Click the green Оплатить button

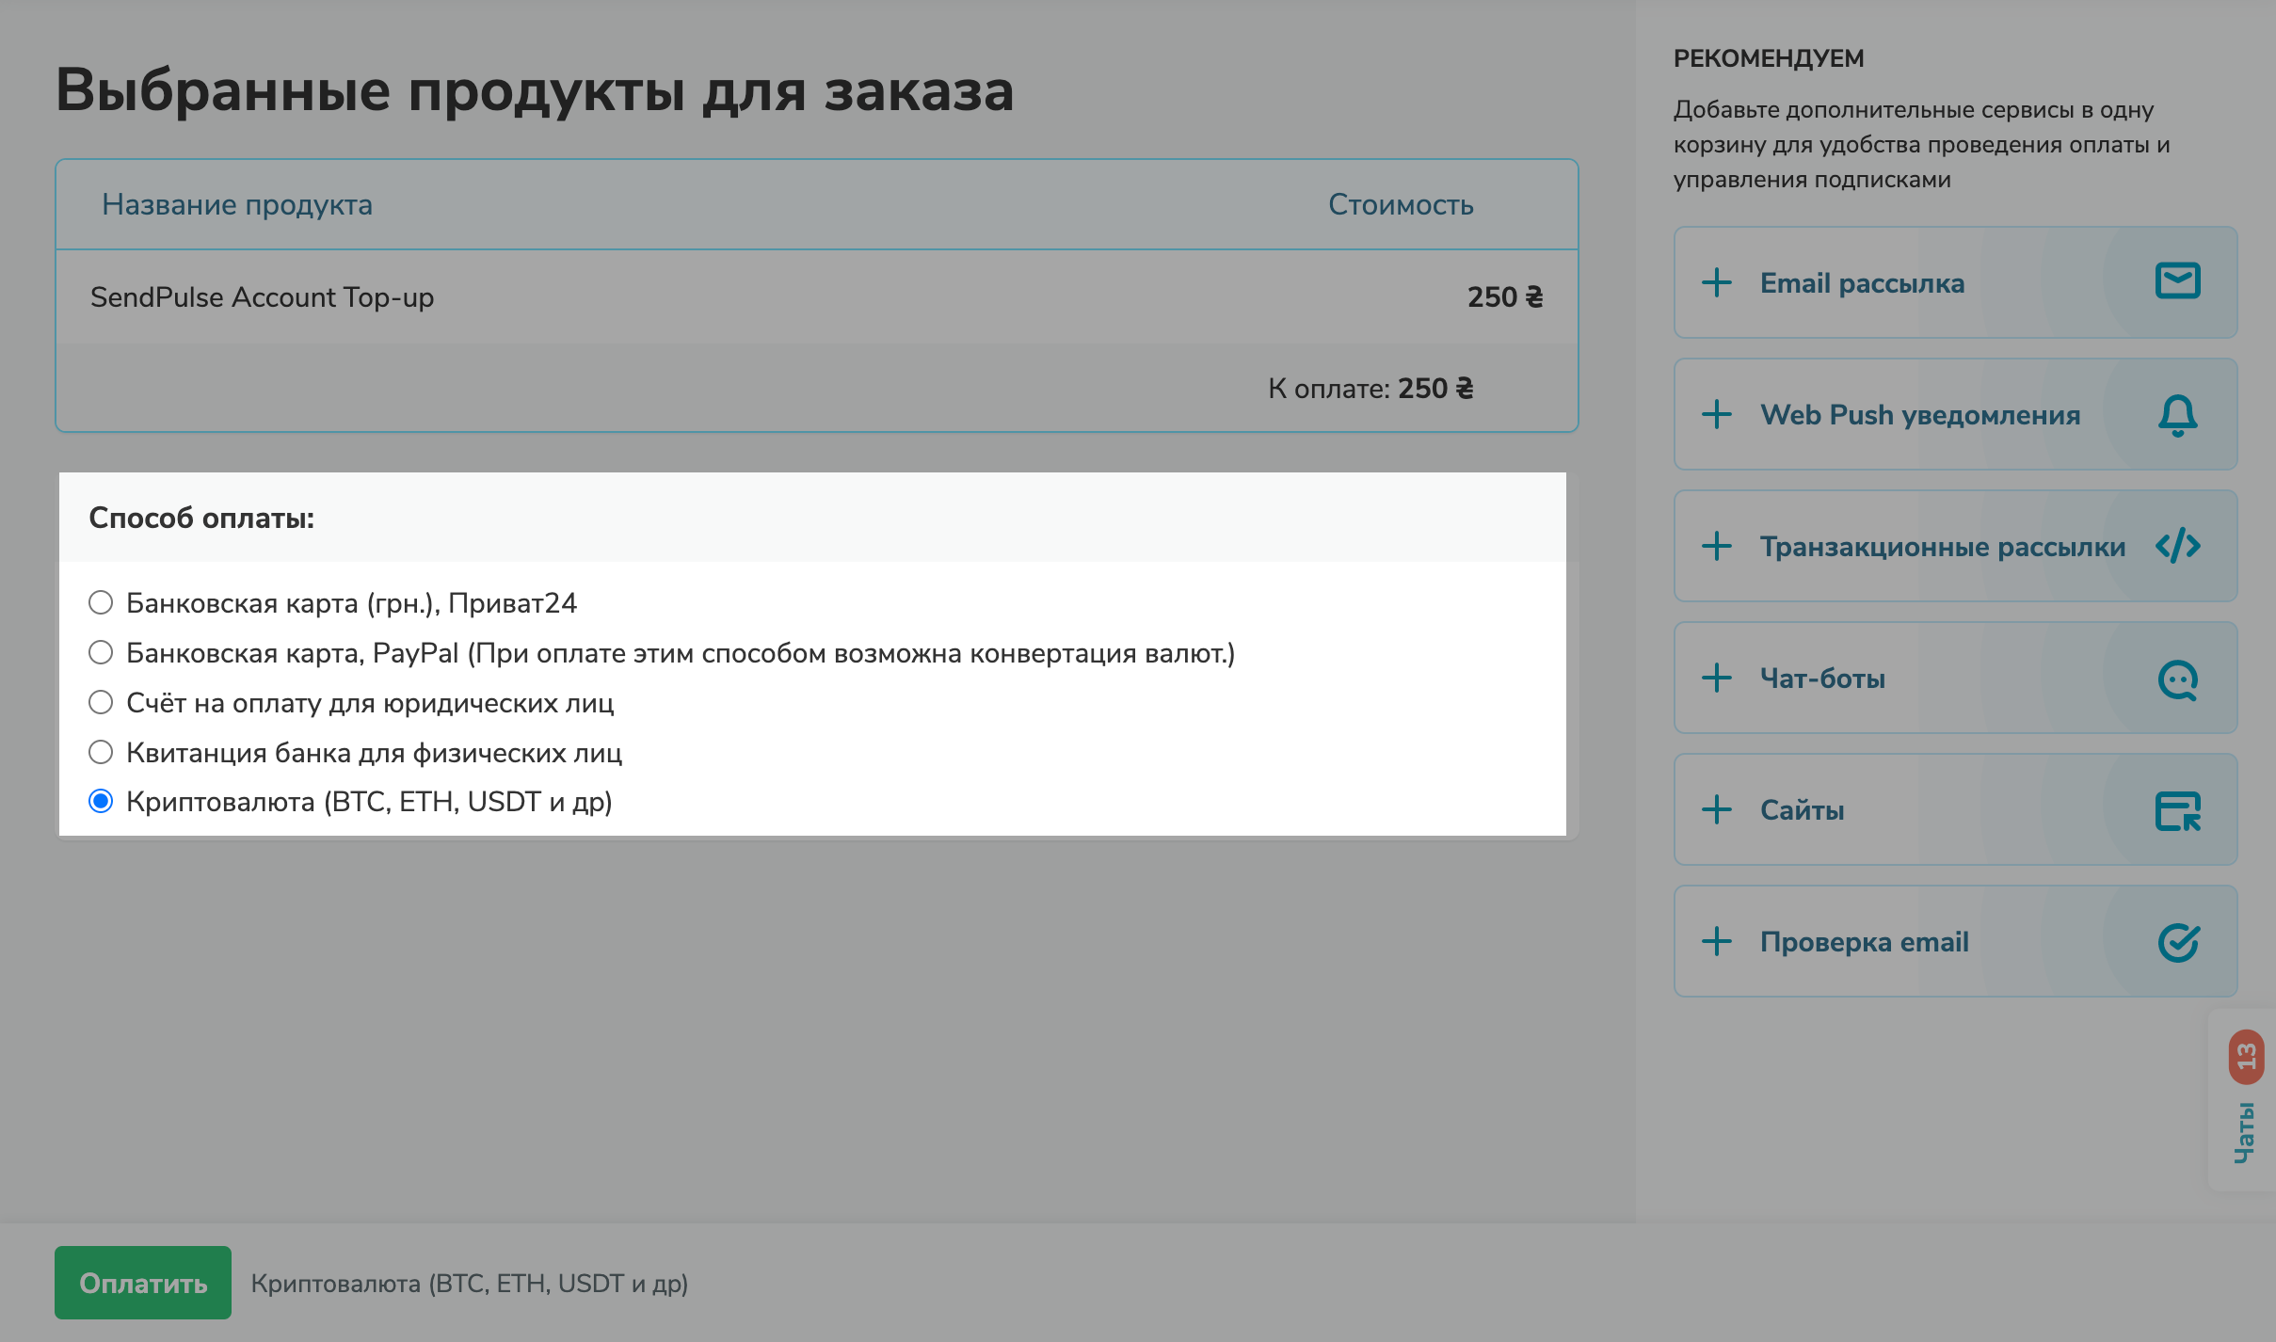(x=143, y=1282)
